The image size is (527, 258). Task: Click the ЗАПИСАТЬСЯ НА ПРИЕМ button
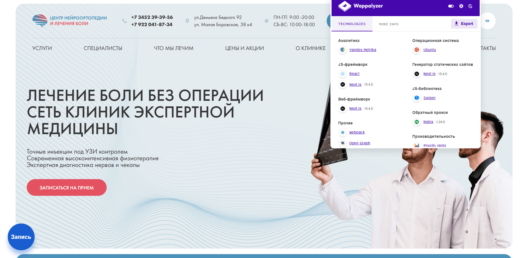[x=67, y=187]
